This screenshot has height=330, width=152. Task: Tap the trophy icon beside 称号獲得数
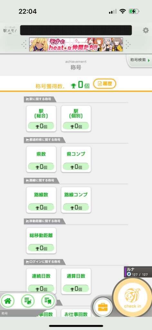pos(73,86)
